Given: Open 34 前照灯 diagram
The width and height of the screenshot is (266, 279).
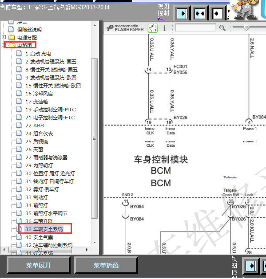Looking at the screenshot, I should pyautogui.click(x=37, y=205).
